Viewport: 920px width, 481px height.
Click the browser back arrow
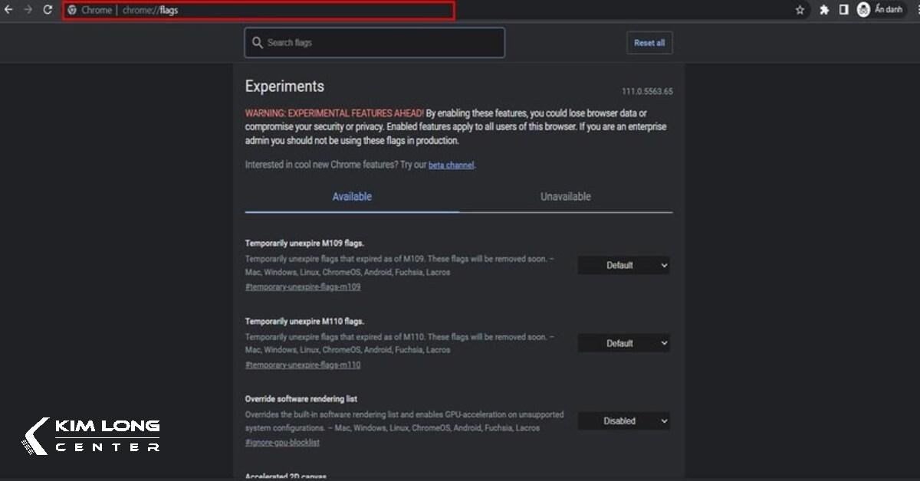click(8, 10)
